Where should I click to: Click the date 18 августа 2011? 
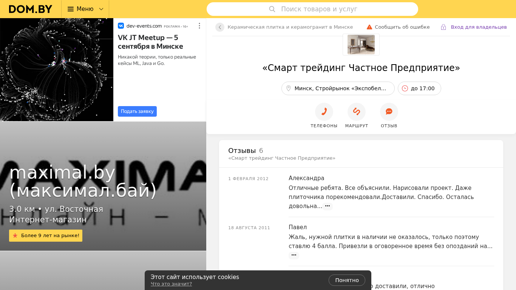[x=249, y=228]
